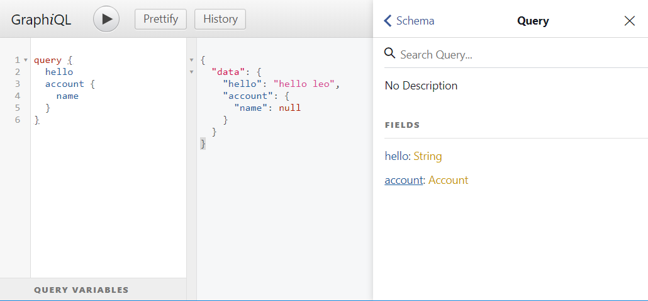
Task: Collapse the result root fold arrow
Action: [x=192, y=60]
